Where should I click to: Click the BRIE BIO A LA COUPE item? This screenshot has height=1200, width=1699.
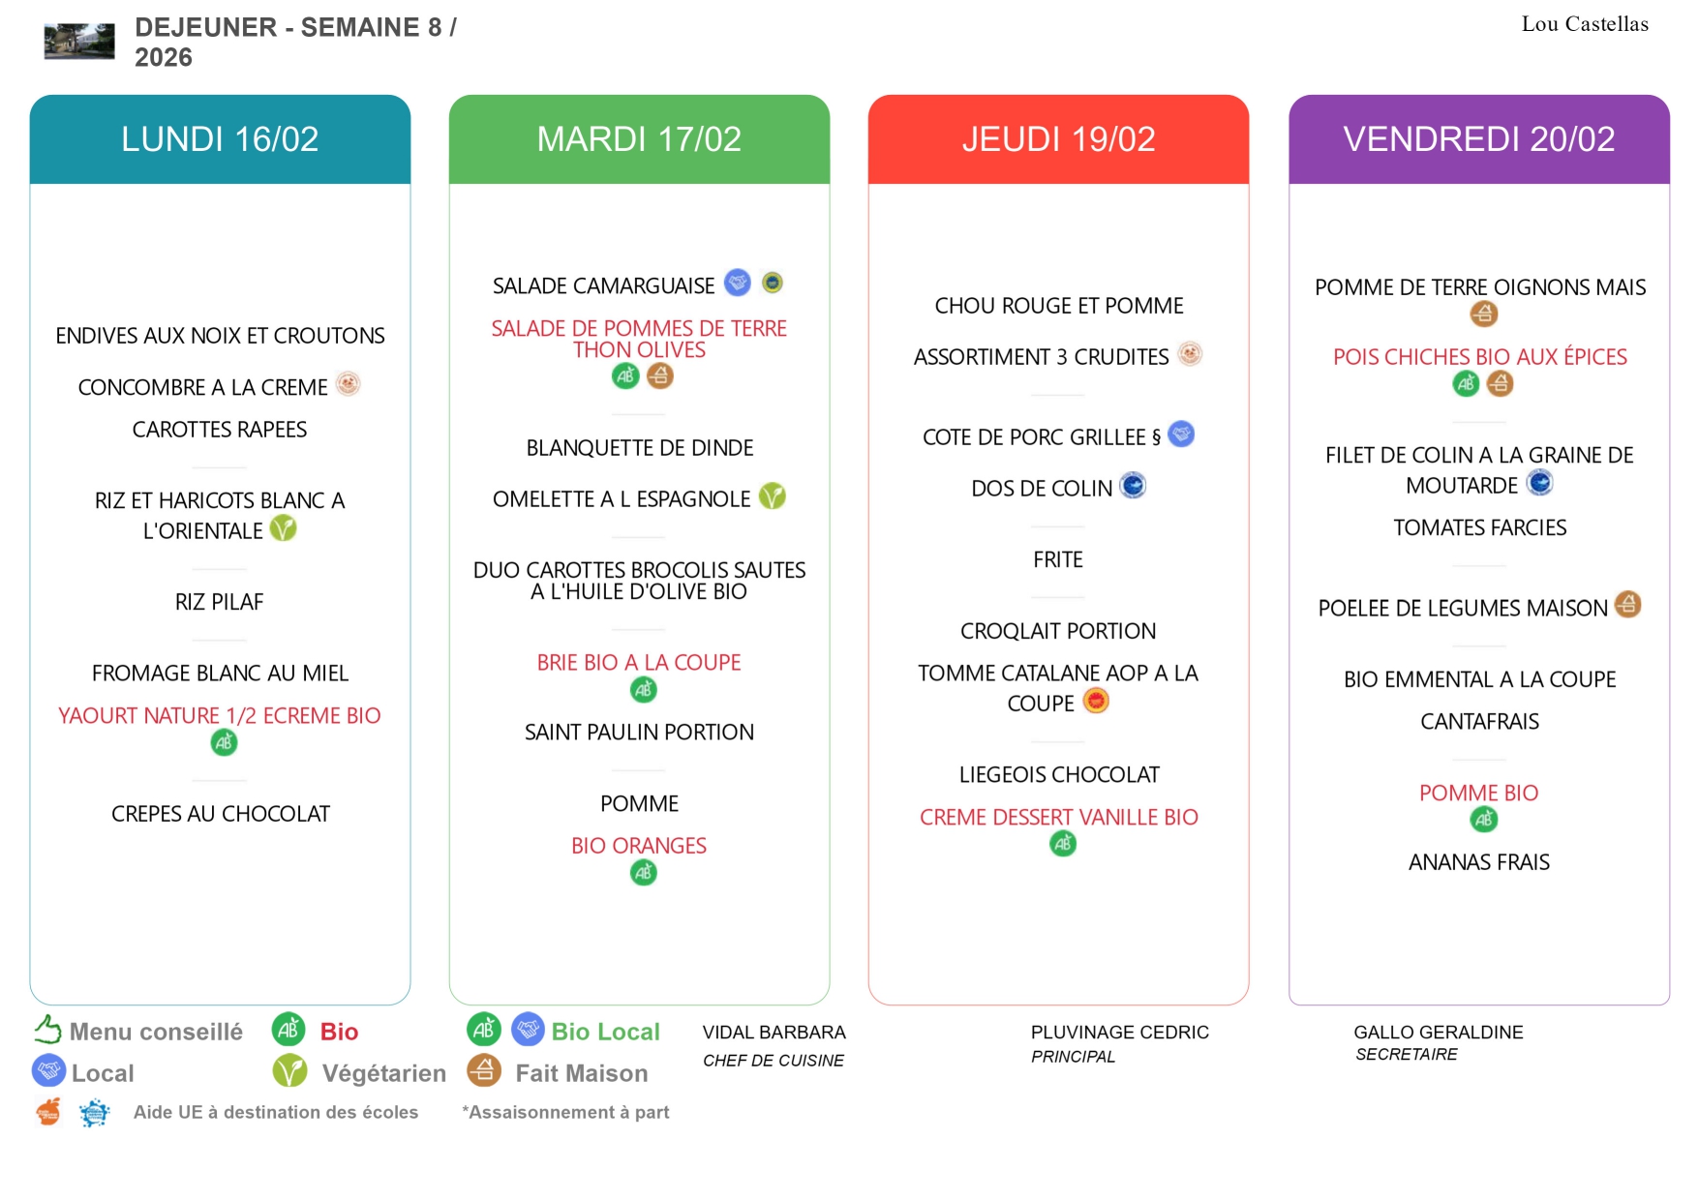639,663
